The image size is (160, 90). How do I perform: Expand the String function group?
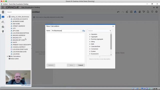pos(90,42)
